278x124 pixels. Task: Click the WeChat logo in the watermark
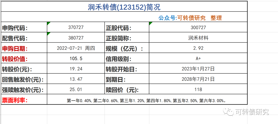(227, 111)
